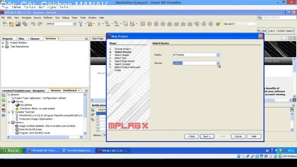Click the red datasheet icon in dashboard sidebar

(3, 110)
